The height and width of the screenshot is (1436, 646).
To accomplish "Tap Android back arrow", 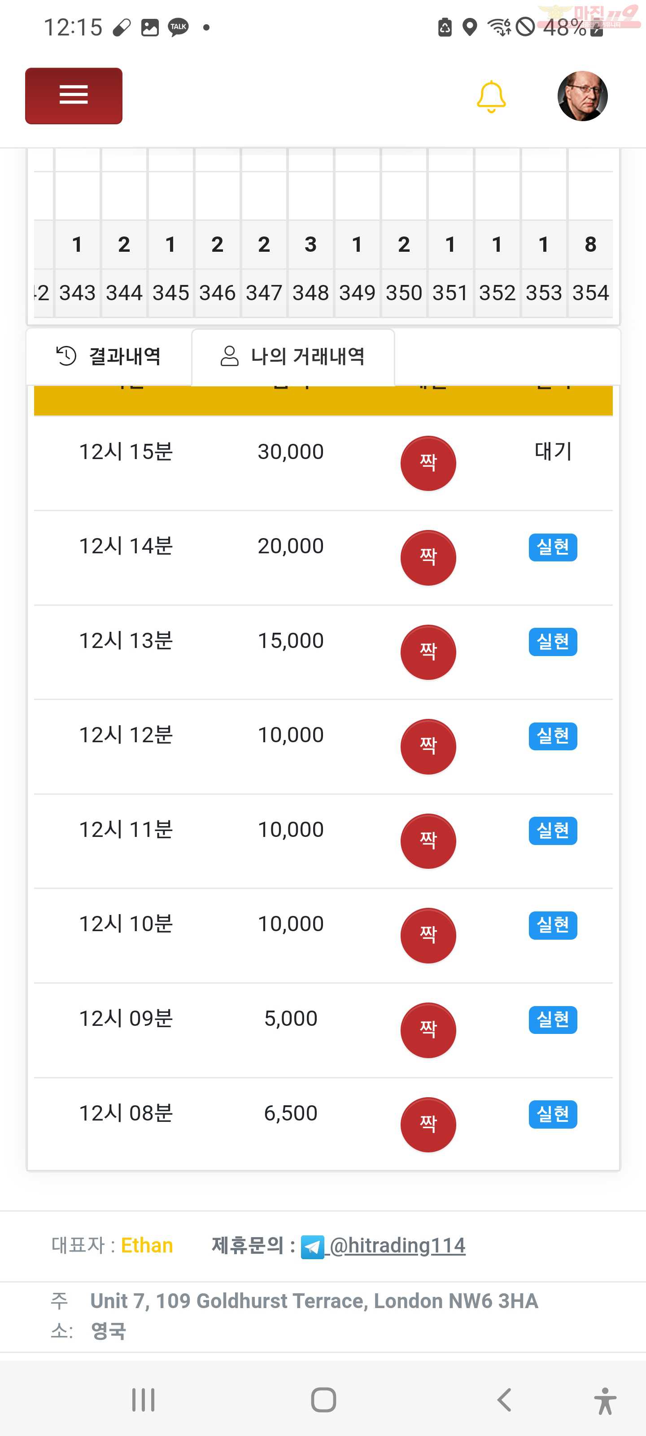I will (504, 1400).
